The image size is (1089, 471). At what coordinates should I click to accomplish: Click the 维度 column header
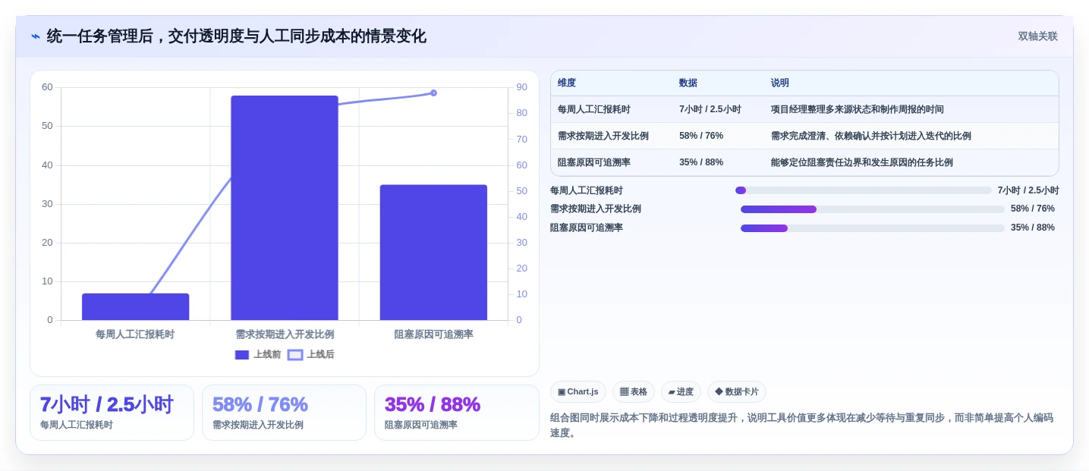click(567, 83)
